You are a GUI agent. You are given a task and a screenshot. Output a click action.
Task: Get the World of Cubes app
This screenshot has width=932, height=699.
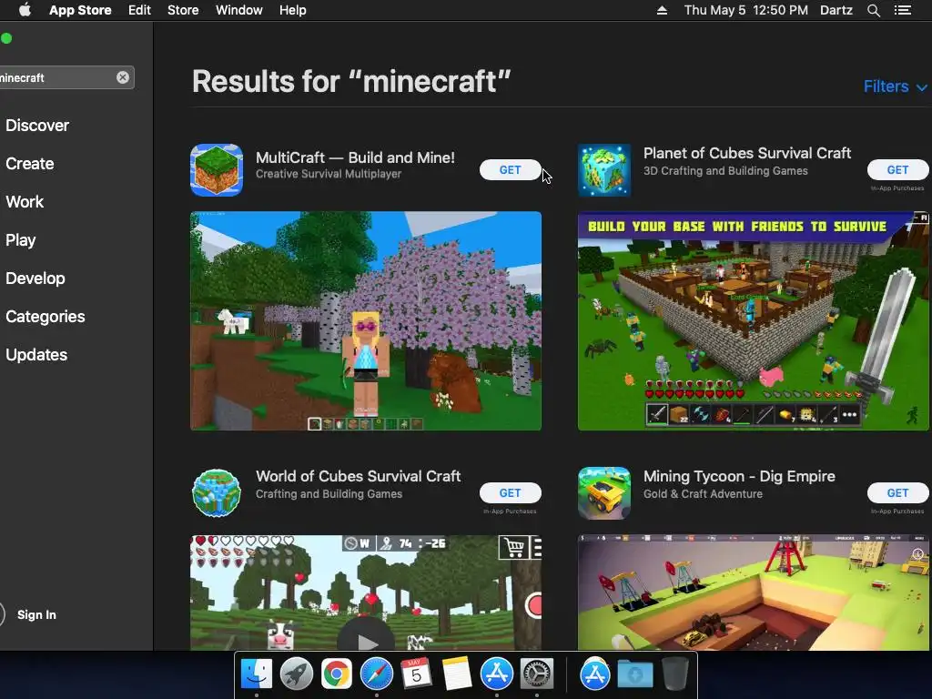coord(510,492)
